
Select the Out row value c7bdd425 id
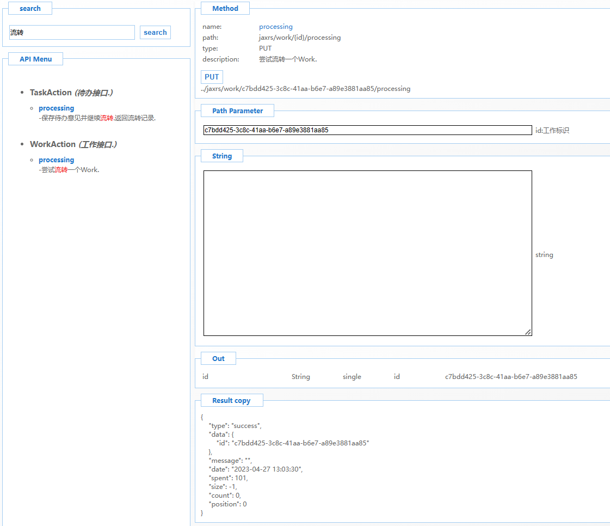point(511,376)
